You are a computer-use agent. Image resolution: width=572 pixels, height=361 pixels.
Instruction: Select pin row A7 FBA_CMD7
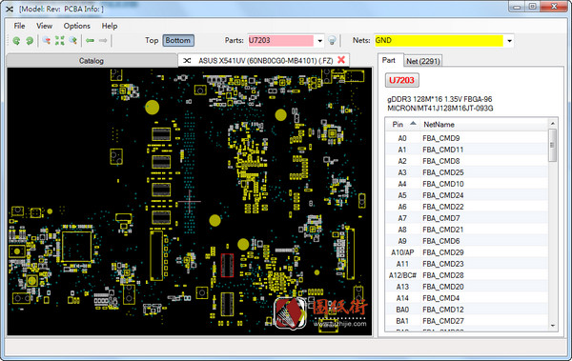pos(466,218)
